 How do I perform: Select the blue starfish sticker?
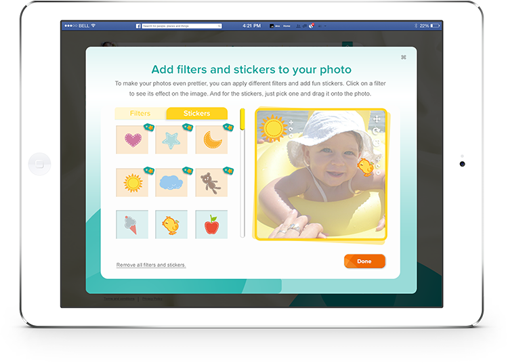[171, 140]
